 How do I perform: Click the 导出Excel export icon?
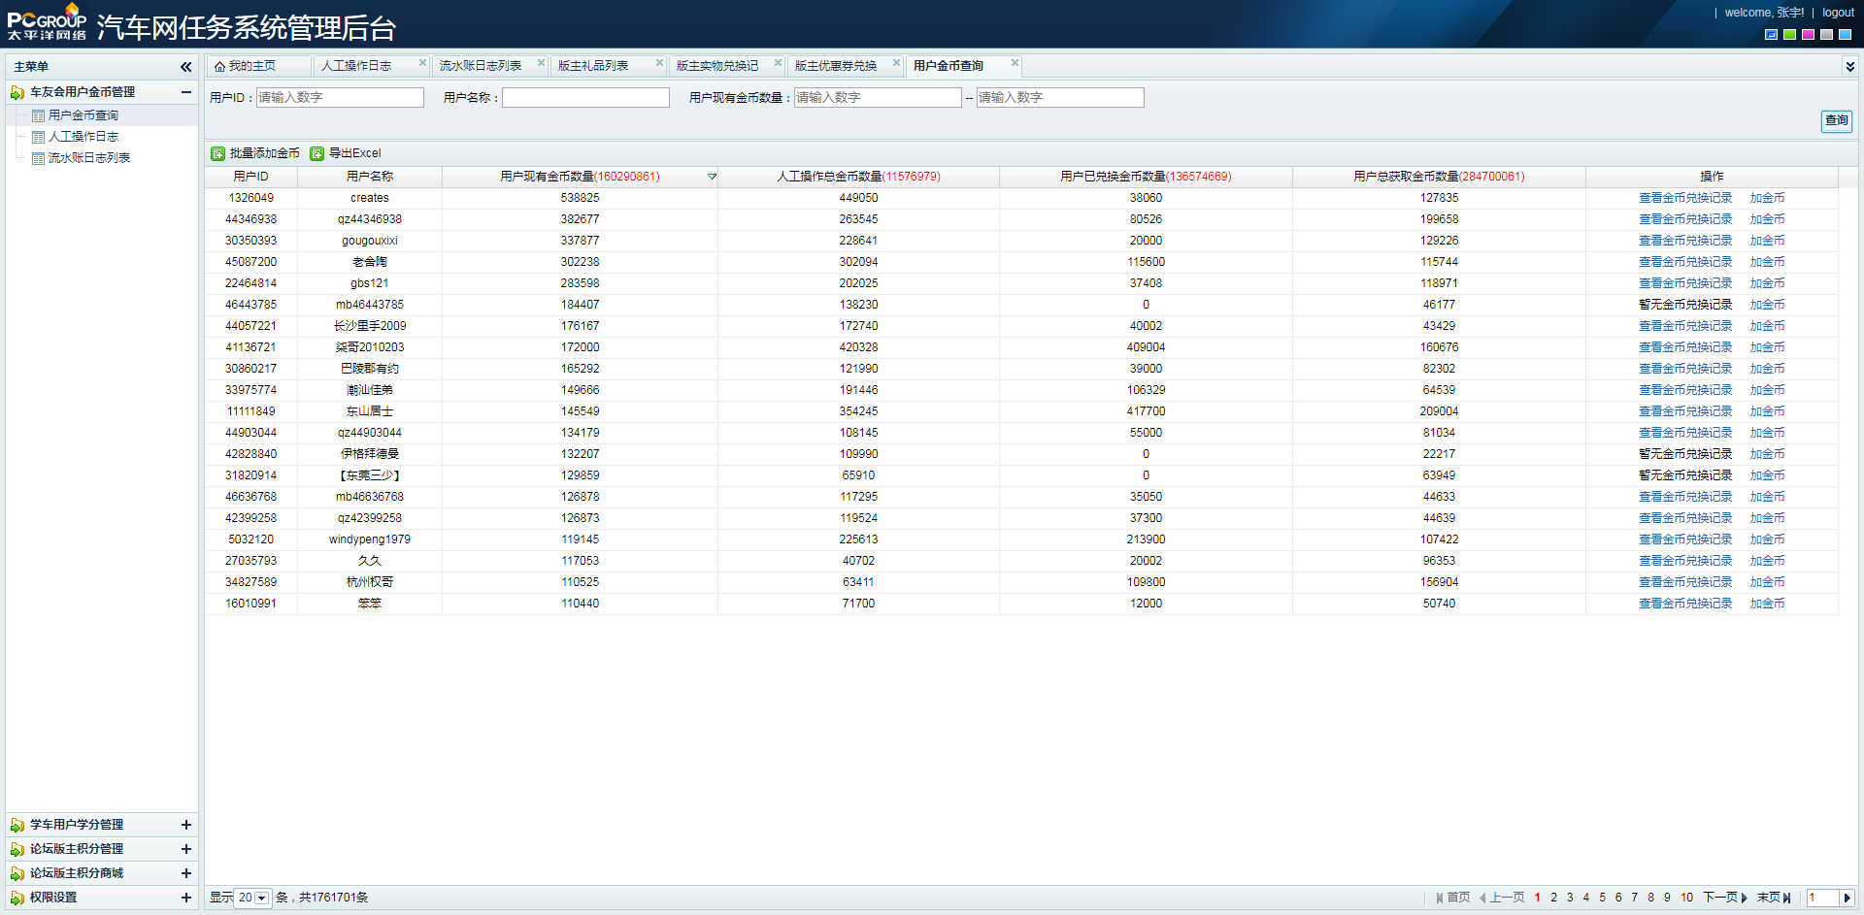click(317, 153)
